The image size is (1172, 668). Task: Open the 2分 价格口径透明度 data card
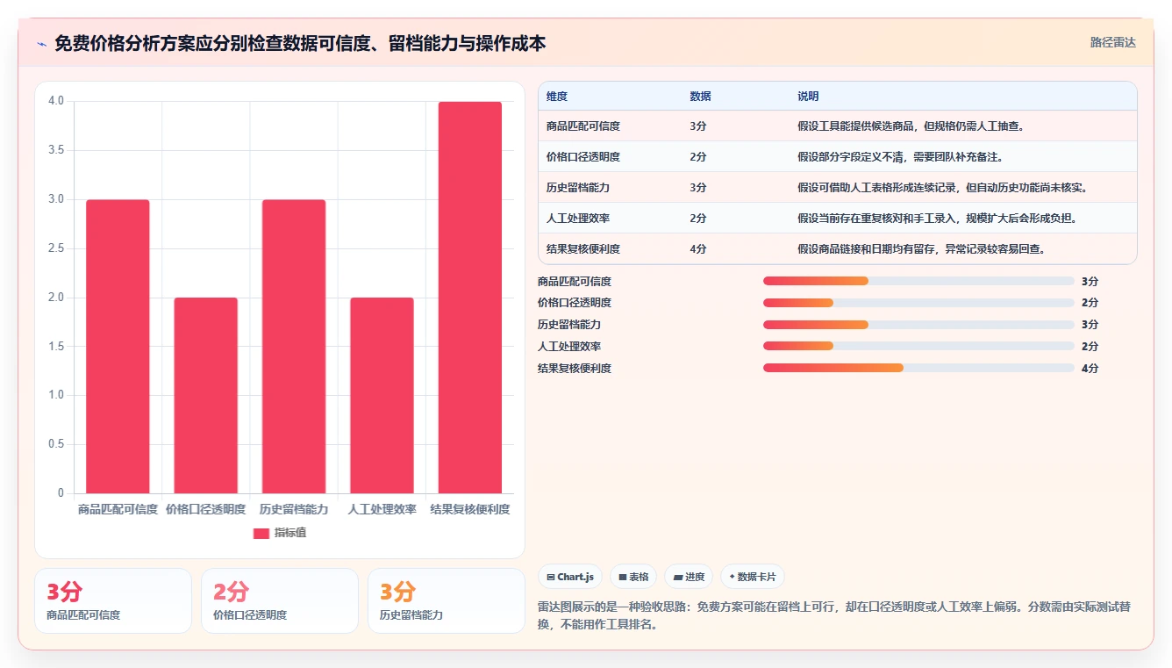pyautogui.click(x=280, y=600)
